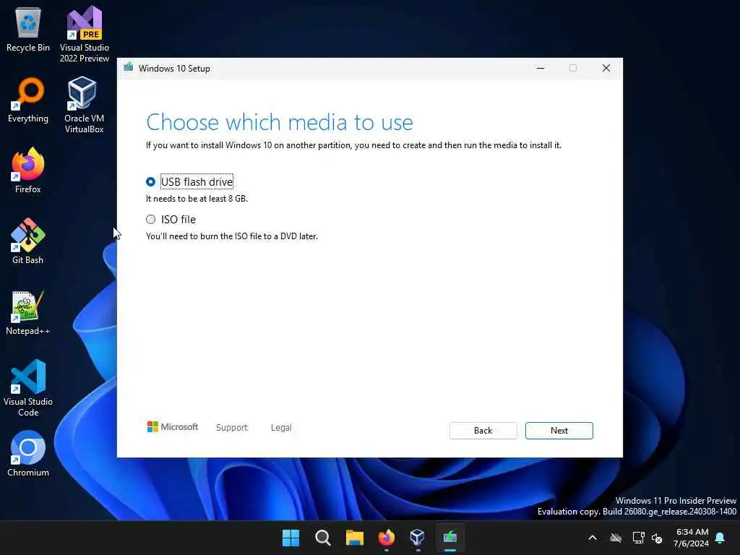
Task: Open the clock showing 6:34 AM
Action: (692, 538)
